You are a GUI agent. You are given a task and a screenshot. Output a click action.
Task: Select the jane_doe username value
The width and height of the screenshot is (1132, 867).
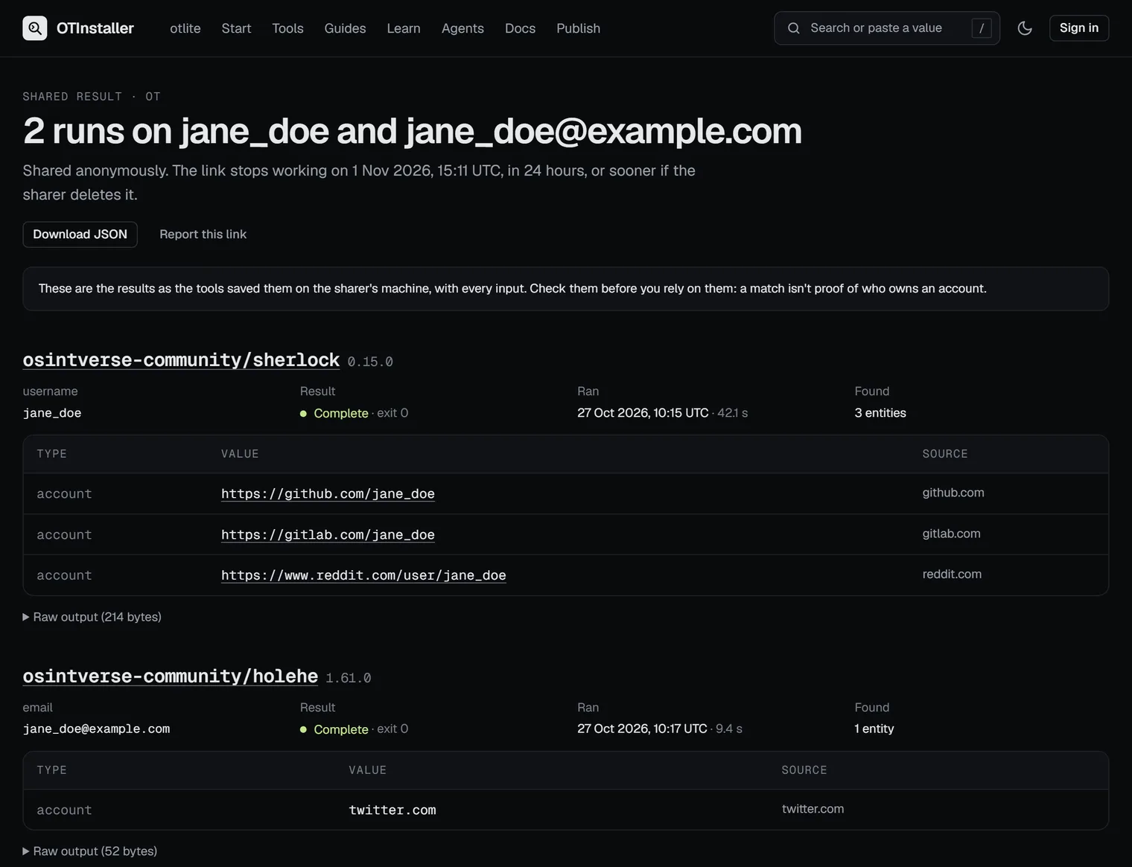[52, 413]
